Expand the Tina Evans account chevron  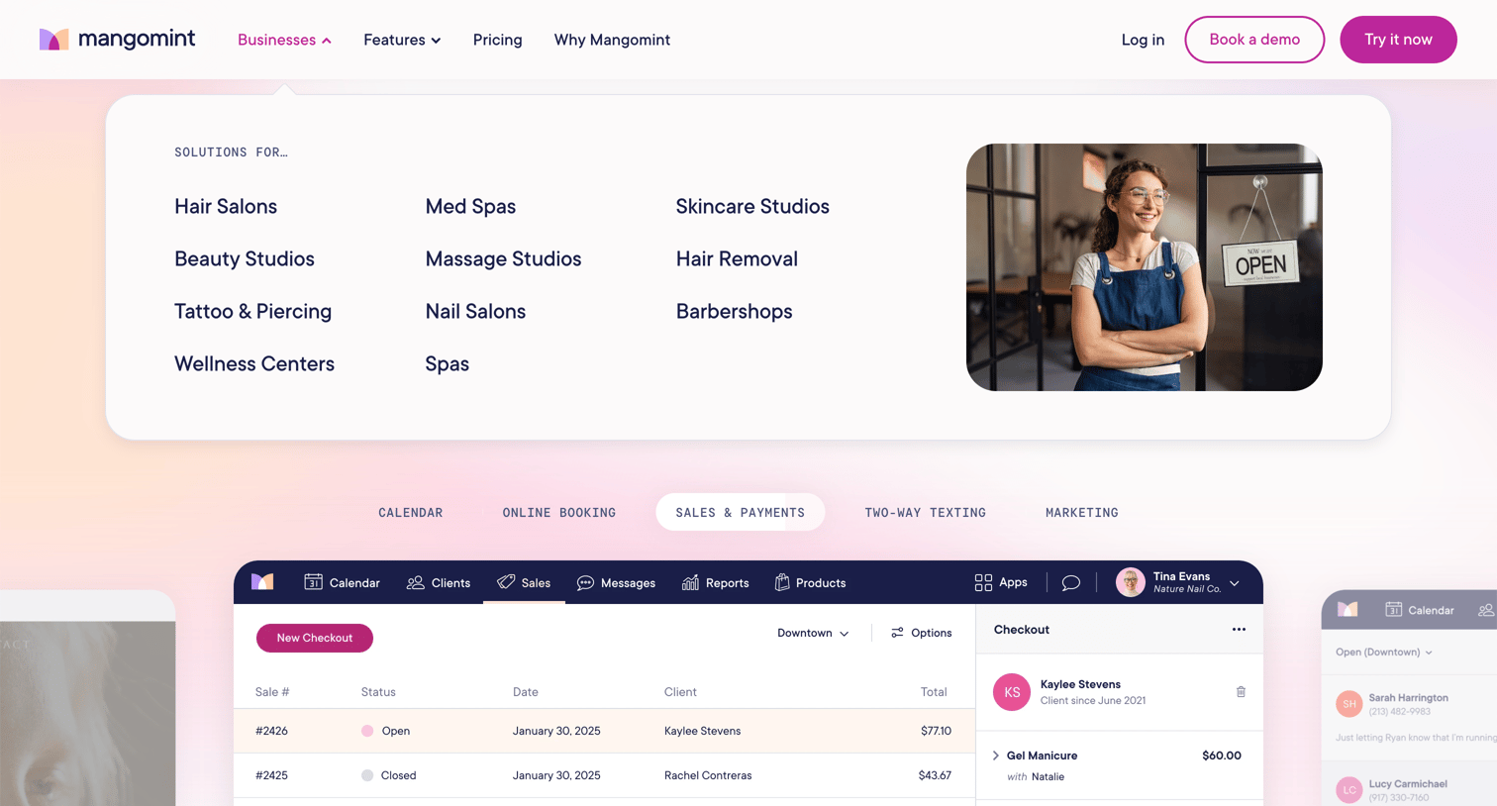[x=1235, y=583]
